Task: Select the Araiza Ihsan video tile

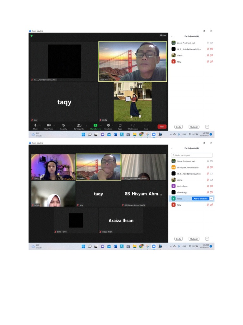Action: (x=121, y=221)
